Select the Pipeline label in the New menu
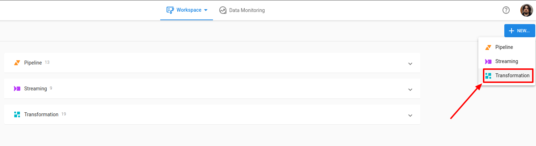Image resolution: width=536 pixels, height=146 pixels. point(504,47)
